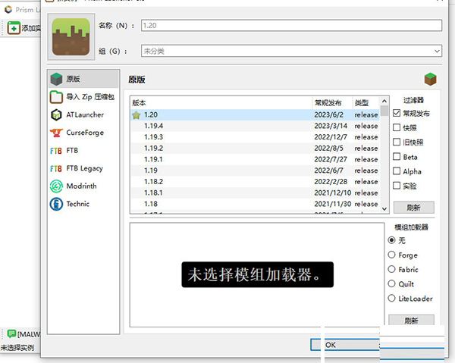Image resolution: width=455 pixels, height=363 pixels.
Task: Click the 刷新 button under mod loaders
Action: [411, 320]
